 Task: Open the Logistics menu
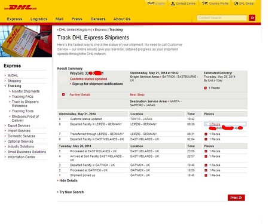click(x=39, y=19)
